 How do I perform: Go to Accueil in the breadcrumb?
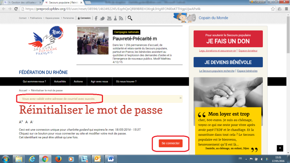[x=23, y=90]
